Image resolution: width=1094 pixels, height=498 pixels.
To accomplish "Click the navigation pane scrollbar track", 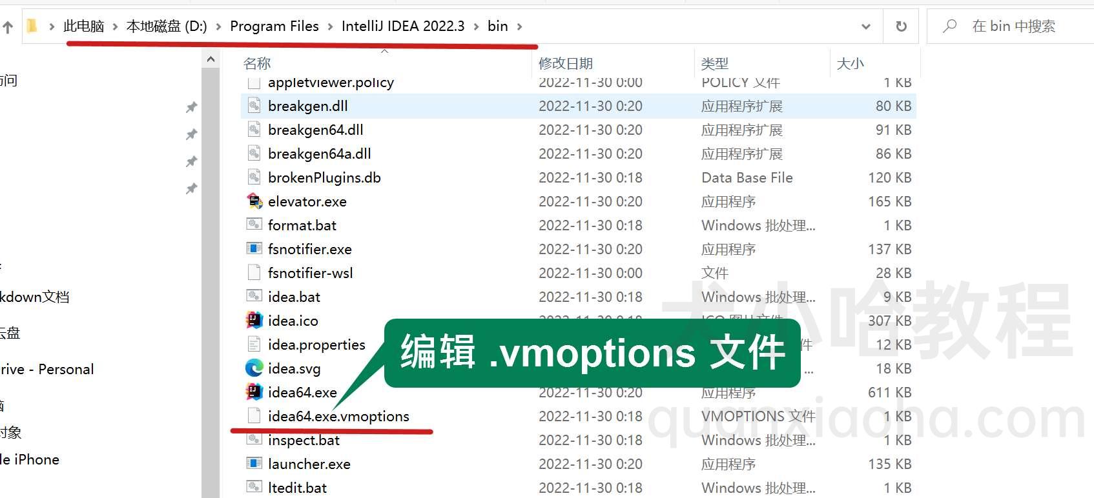I will pos(211,283).
